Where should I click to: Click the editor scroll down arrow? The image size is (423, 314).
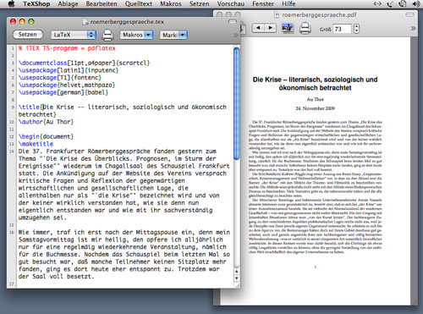(237, 278)
